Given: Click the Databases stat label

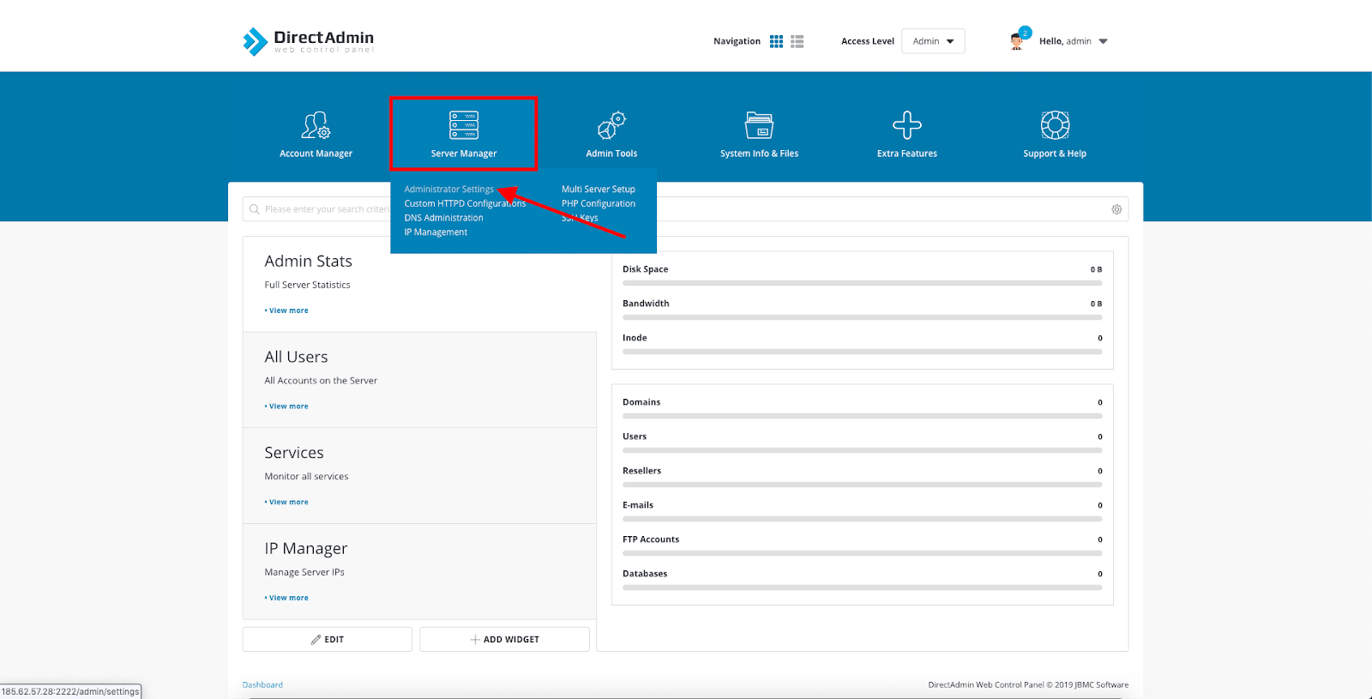Looking at the screenshot, I should click(645, 574).
